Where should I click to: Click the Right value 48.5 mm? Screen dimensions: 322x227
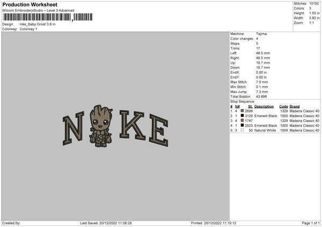(x=263, y=58)
